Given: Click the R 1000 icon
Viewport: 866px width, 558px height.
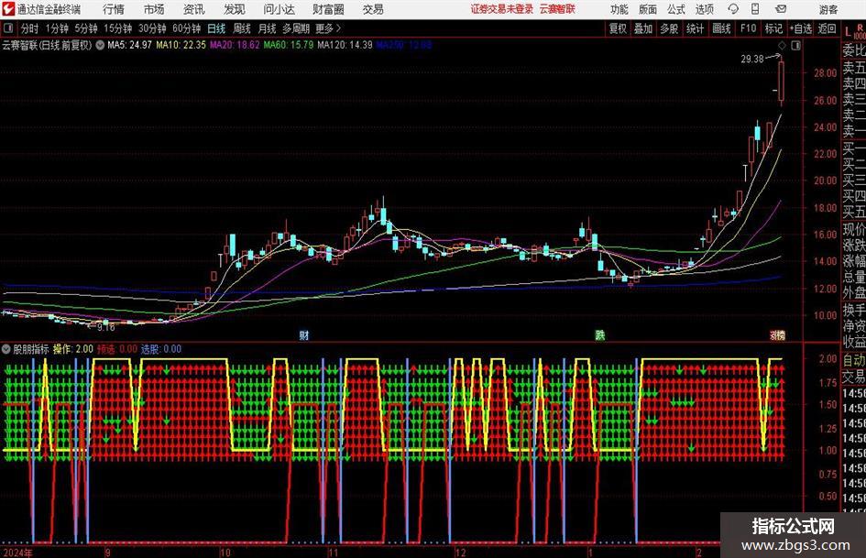Looking at the screenshot, I should [x=860, y=31].
